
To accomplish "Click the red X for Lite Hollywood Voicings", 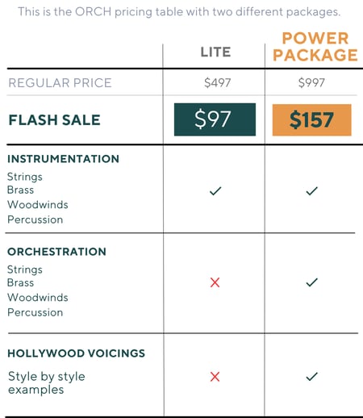I will pos(215,377).
